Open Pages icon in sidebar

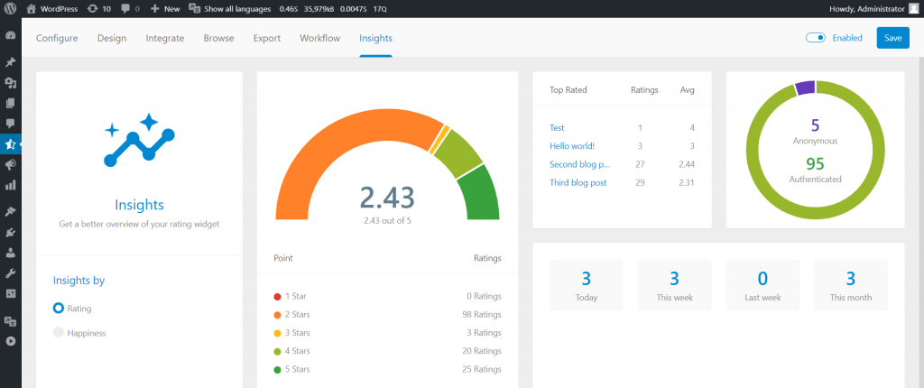(x=10, y=103)
